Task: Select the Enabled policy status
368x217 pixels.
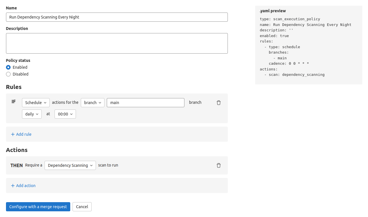Action: 8,67
